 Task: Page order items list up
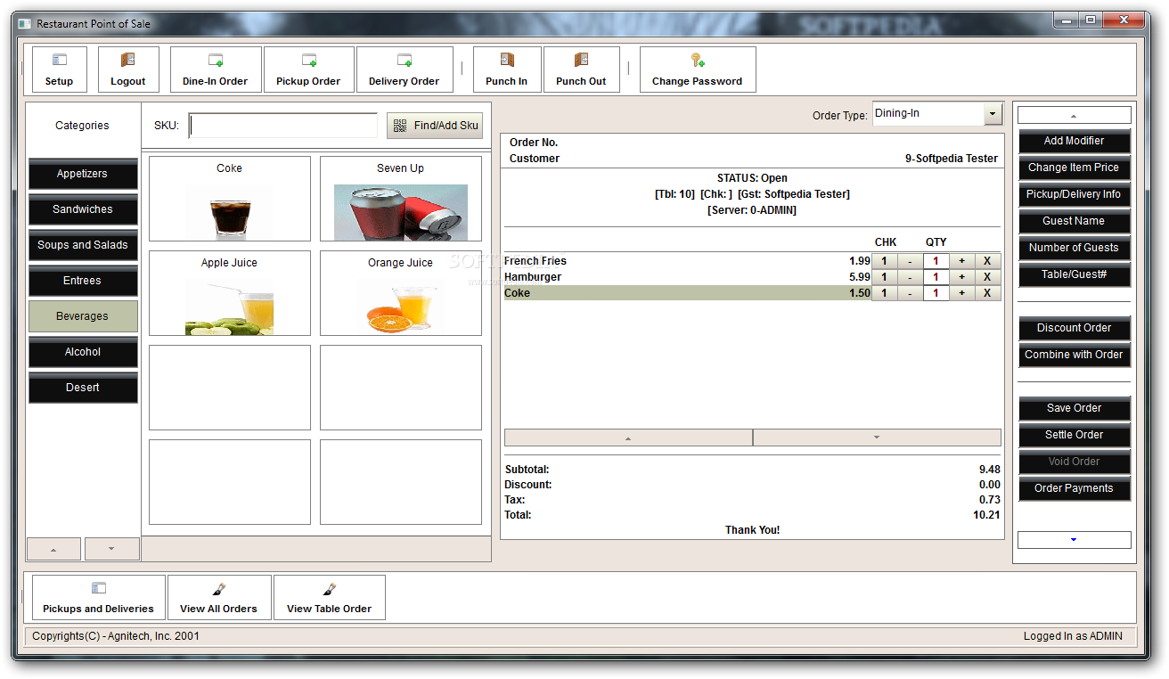click(628, 438)
